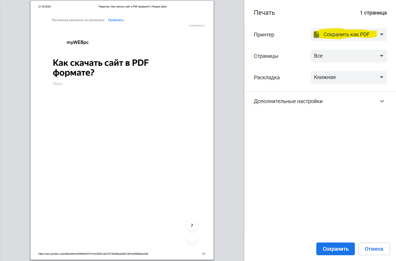
Task: Click the Принтер field label
Action: tap(264, 35)
